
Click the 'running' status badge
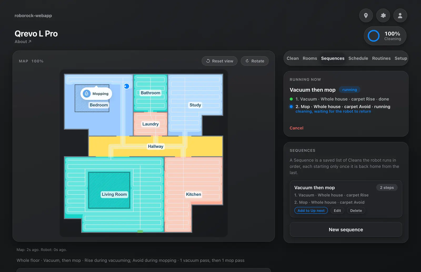(349, 90)
